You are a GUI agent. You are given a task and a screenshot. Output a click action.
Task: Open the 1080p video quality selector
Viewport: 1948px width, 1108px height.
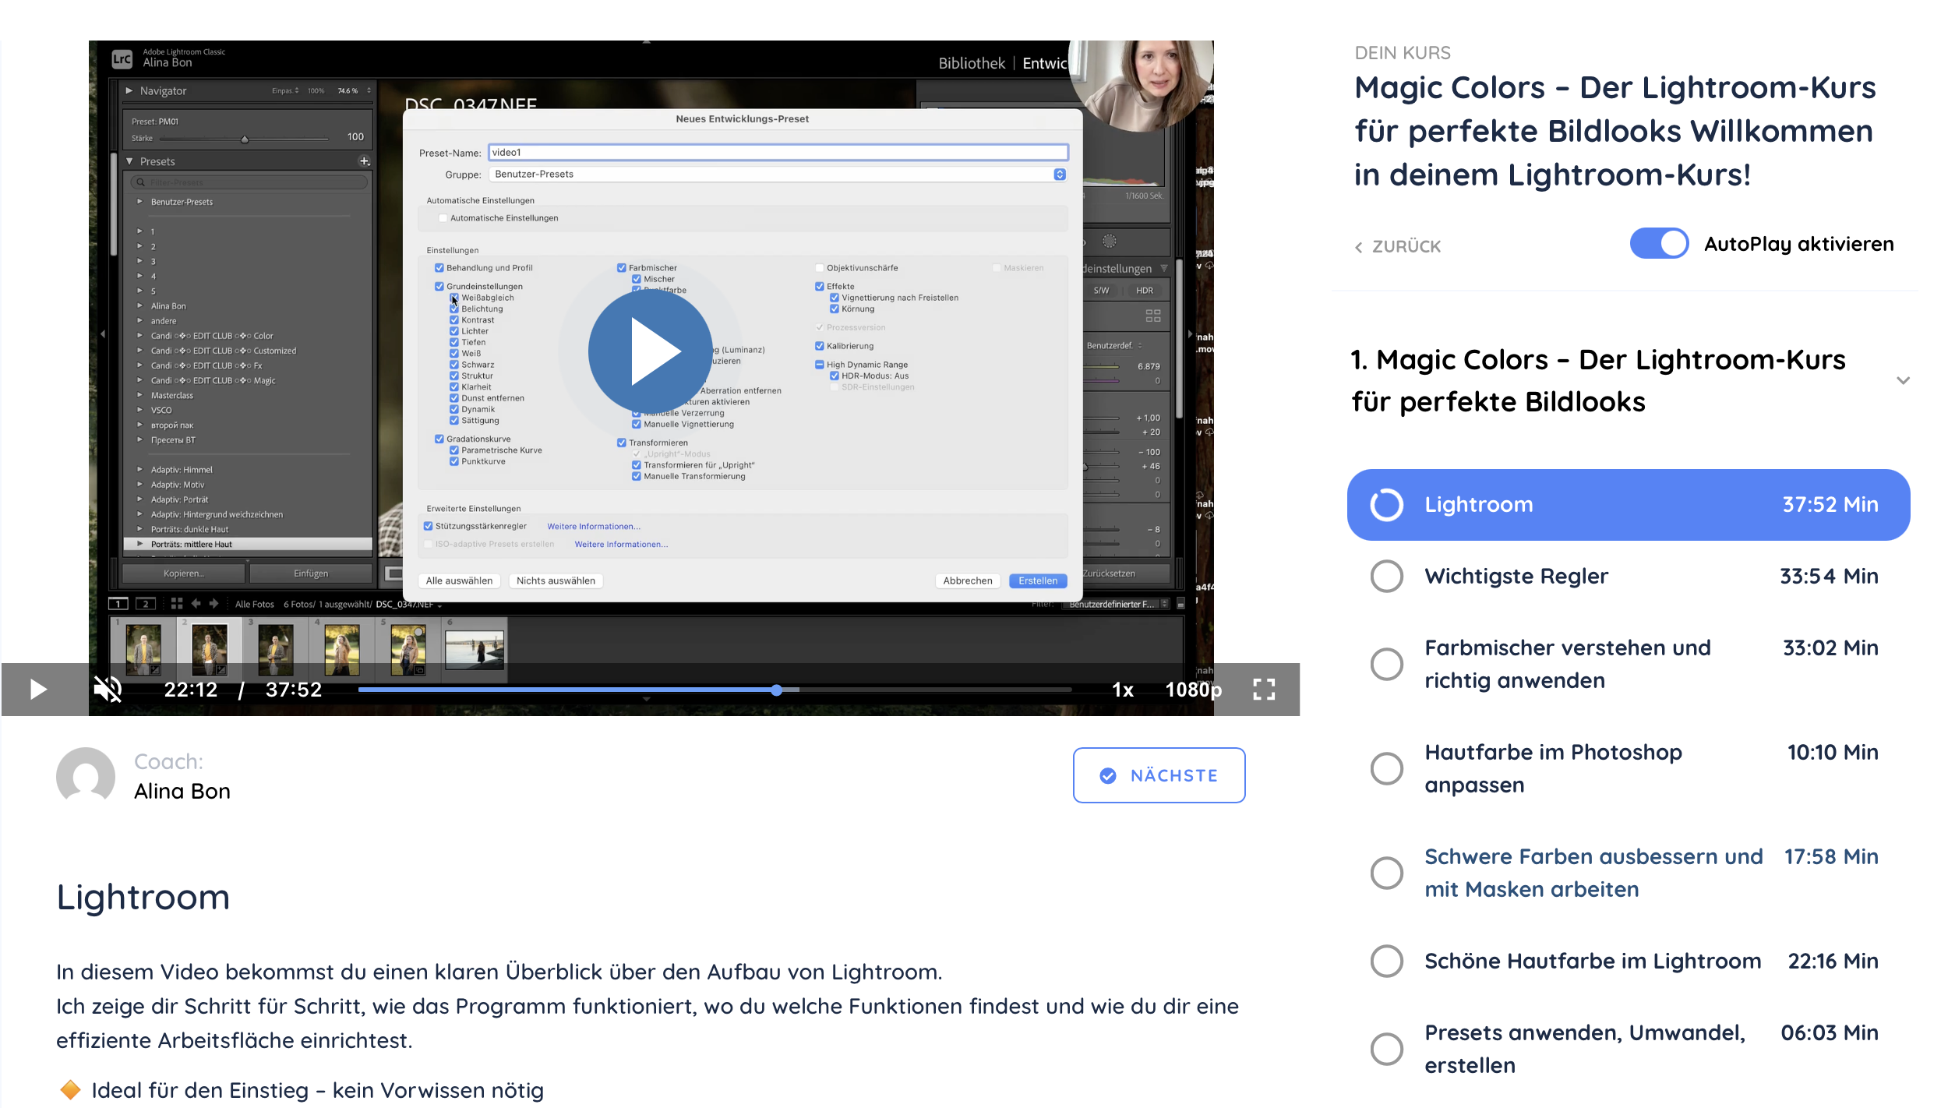pos(1192,690)
